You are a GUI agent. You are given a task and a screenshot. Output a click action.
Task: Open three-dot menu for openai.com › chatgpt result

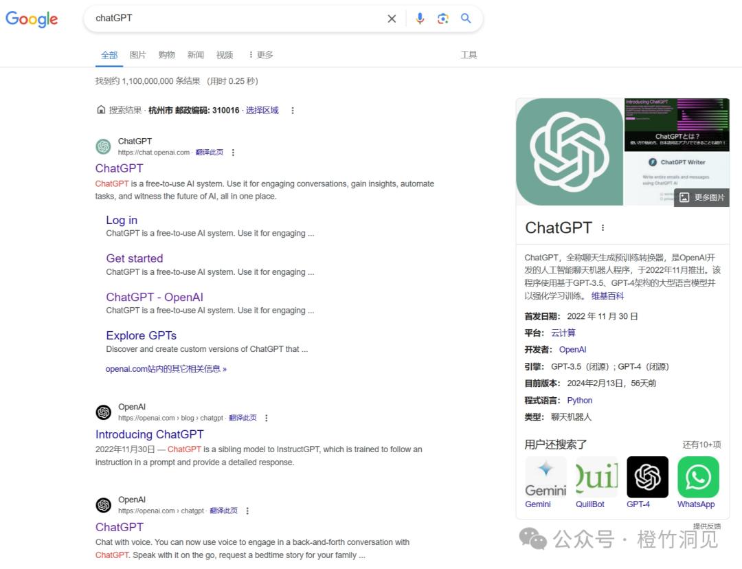247,511
